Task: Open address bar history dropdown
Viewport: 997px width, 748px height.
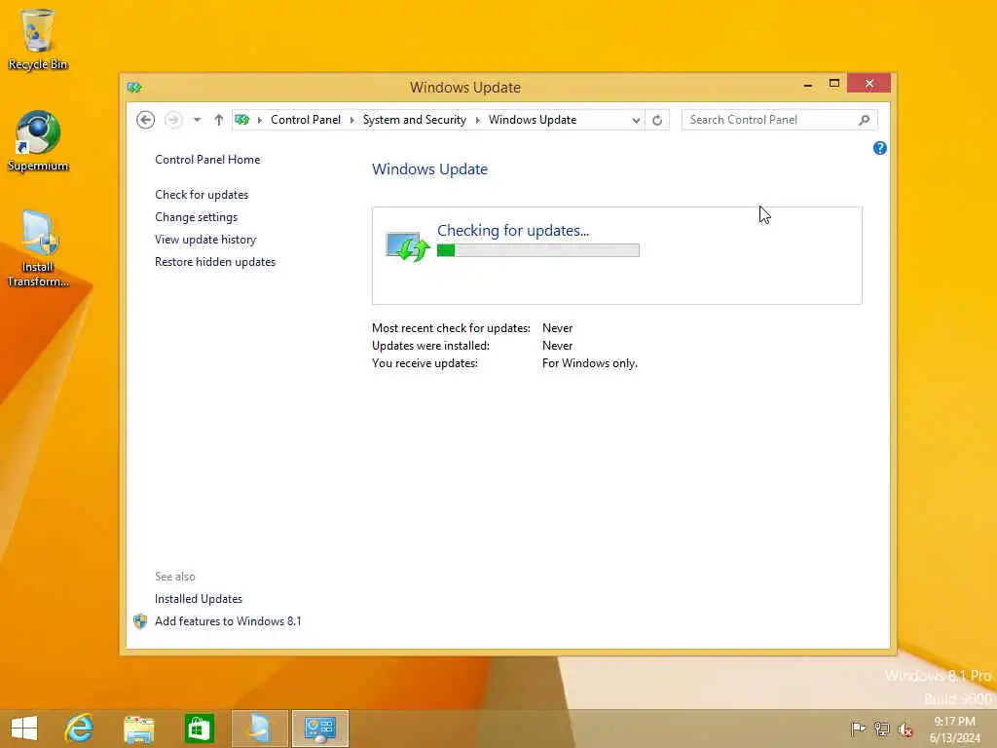Action: coord(636,120)
